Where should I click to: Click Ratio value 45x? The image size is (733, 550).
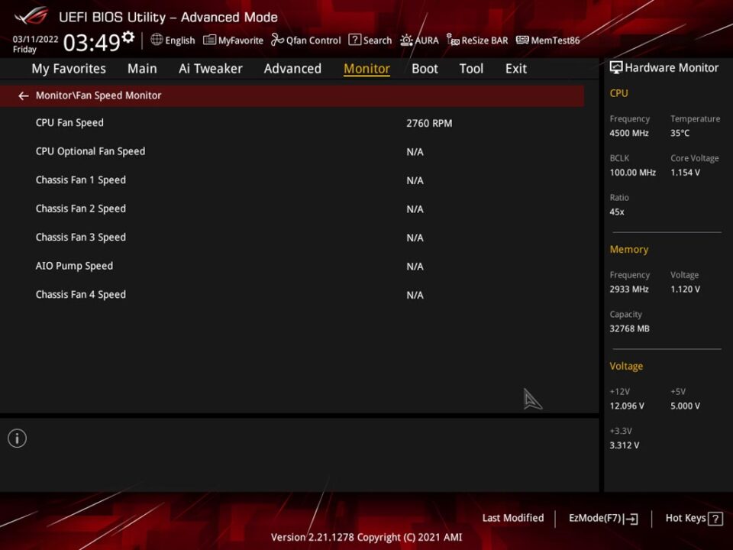pos(617,212)
